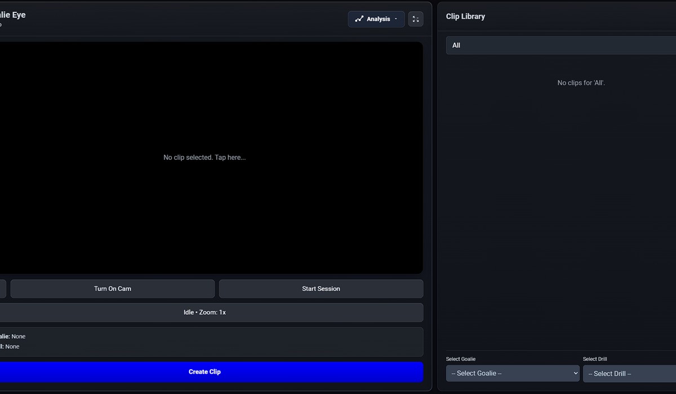Viewport: 676px width, 394px height.
Task: Click the chart icon on the Analysis button
Action: [x=359, y=19]
